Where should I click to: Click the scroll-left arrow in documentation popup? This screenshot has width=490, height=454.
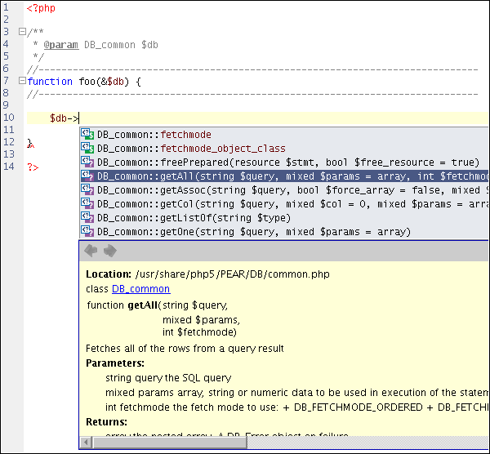[86, 442]
